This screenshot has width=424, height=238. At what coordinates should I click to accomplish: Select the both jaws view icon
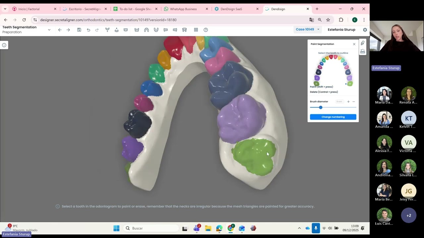(185, 30)
